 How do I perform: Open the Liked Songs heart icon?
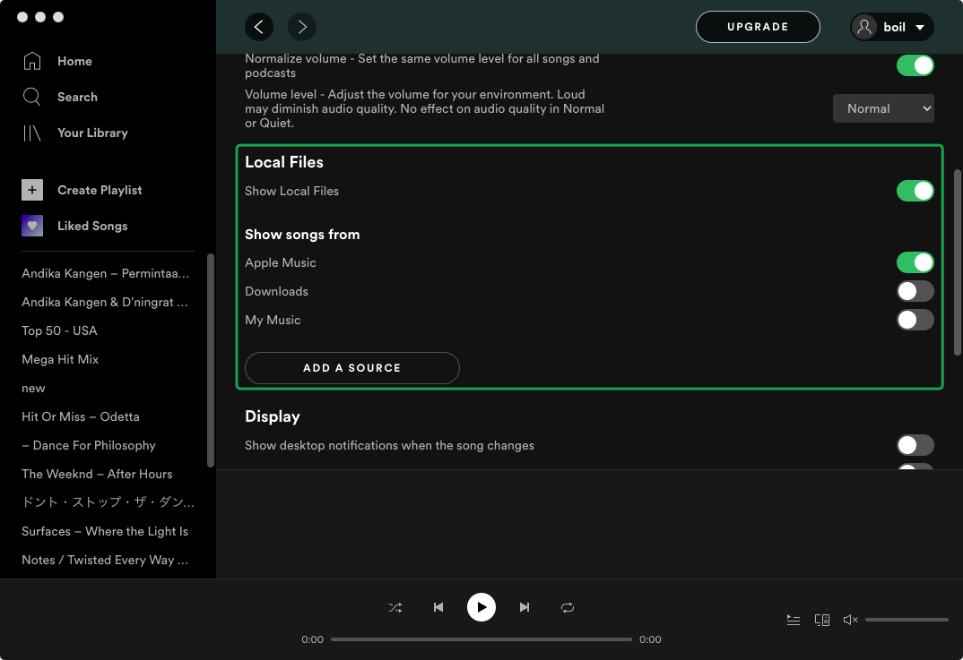pyautogui.click(x=32, y=226)
